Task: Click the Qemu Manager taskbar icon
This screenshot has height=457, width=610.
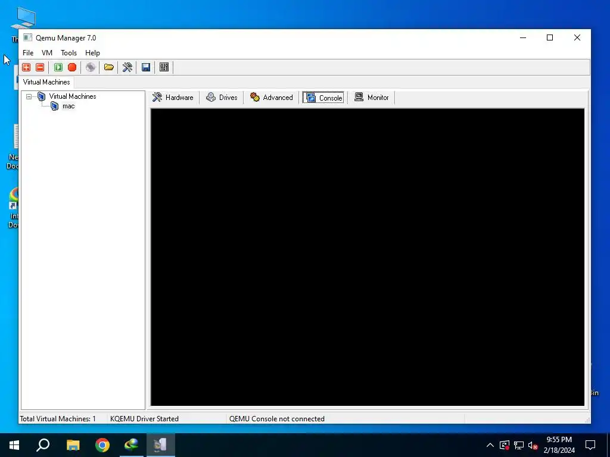Action: coord(161,445)
